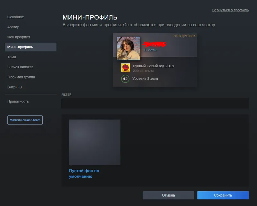The width and height of the screenshot is (257, 206).
Task: Go to the Аватар section
Action: click(x=13, y=27)
